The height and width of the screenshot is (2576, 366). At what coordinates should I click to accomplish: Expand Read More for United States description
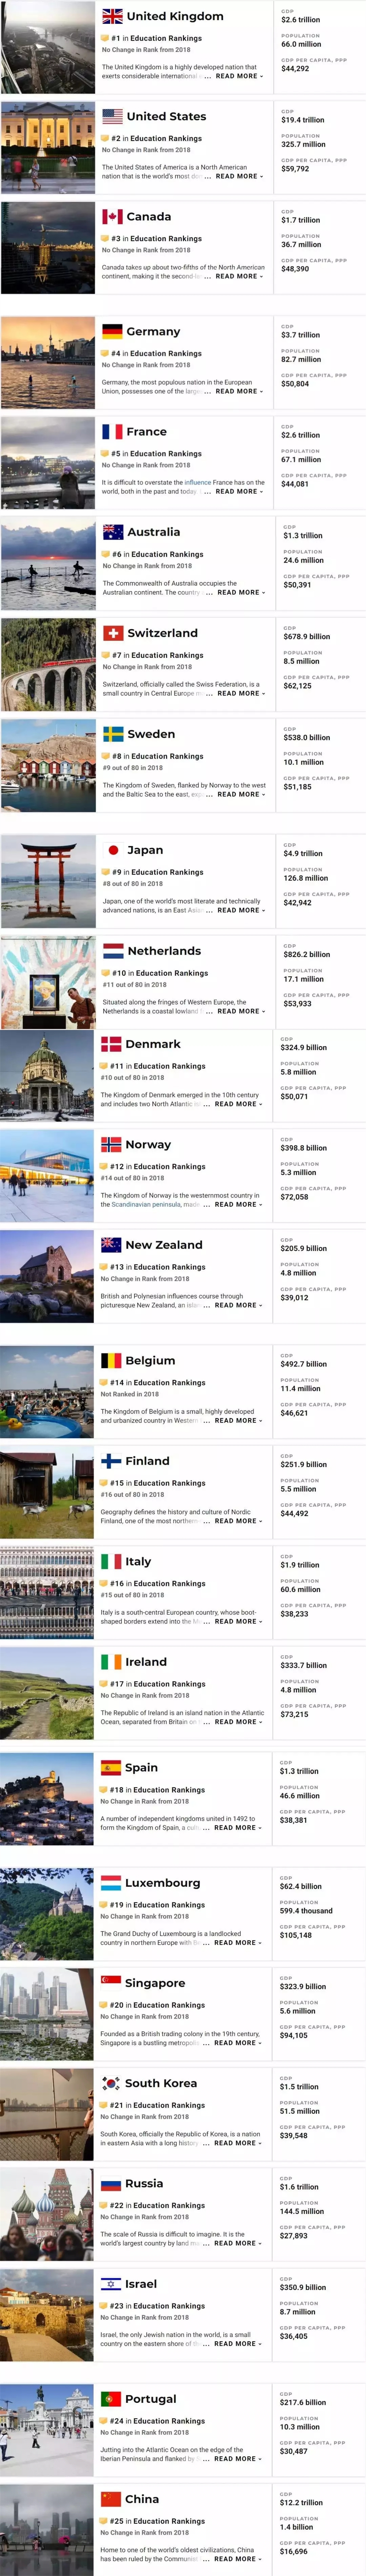tap(239, 176)
